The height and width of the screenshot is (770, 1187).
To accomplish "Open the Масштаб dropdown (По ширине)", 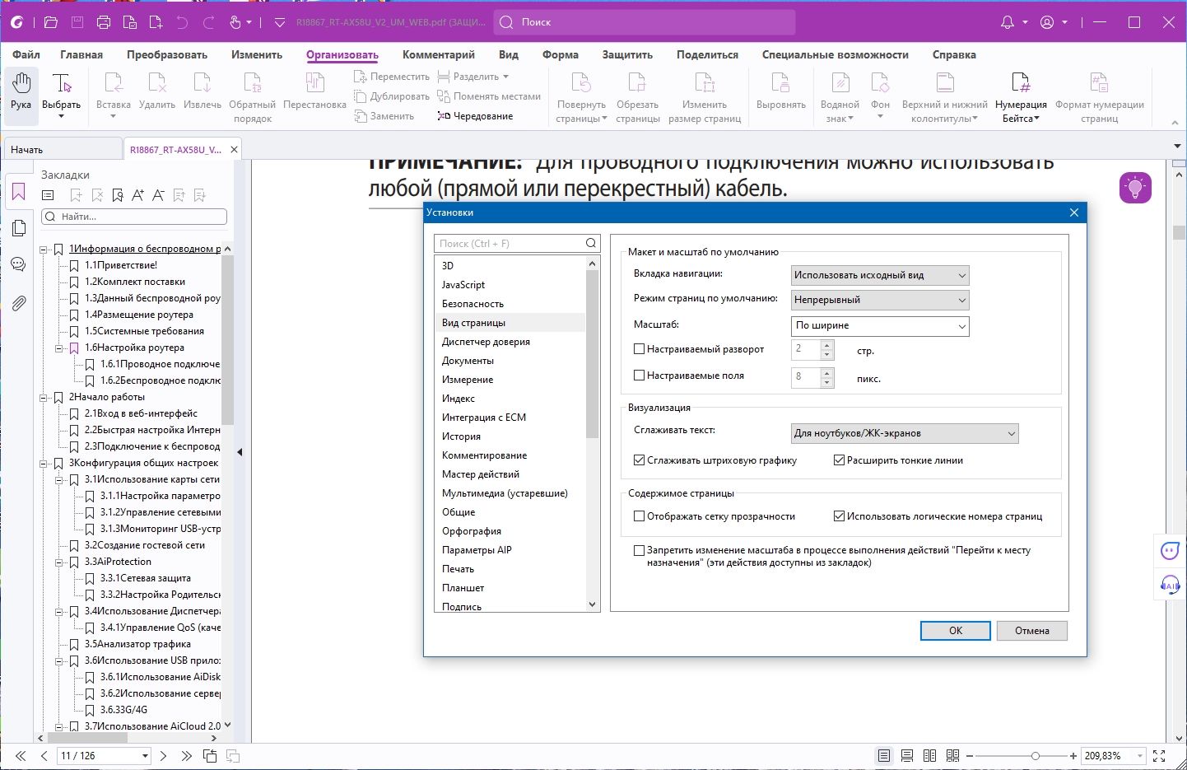I will [880, 326].
